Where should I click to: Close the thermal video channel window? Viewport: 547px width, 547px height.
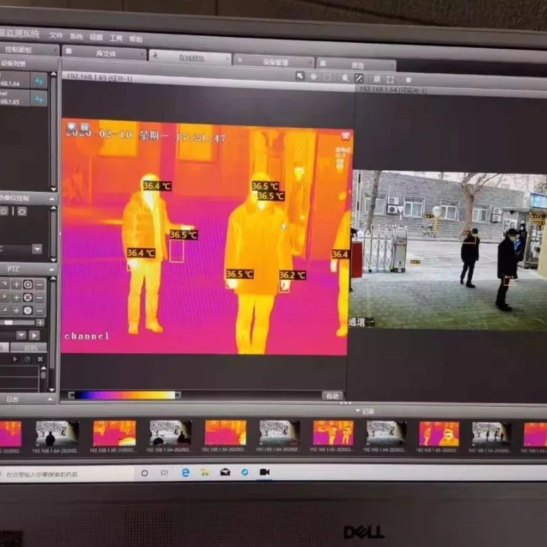pyautogui.click(x=346, y=136)
